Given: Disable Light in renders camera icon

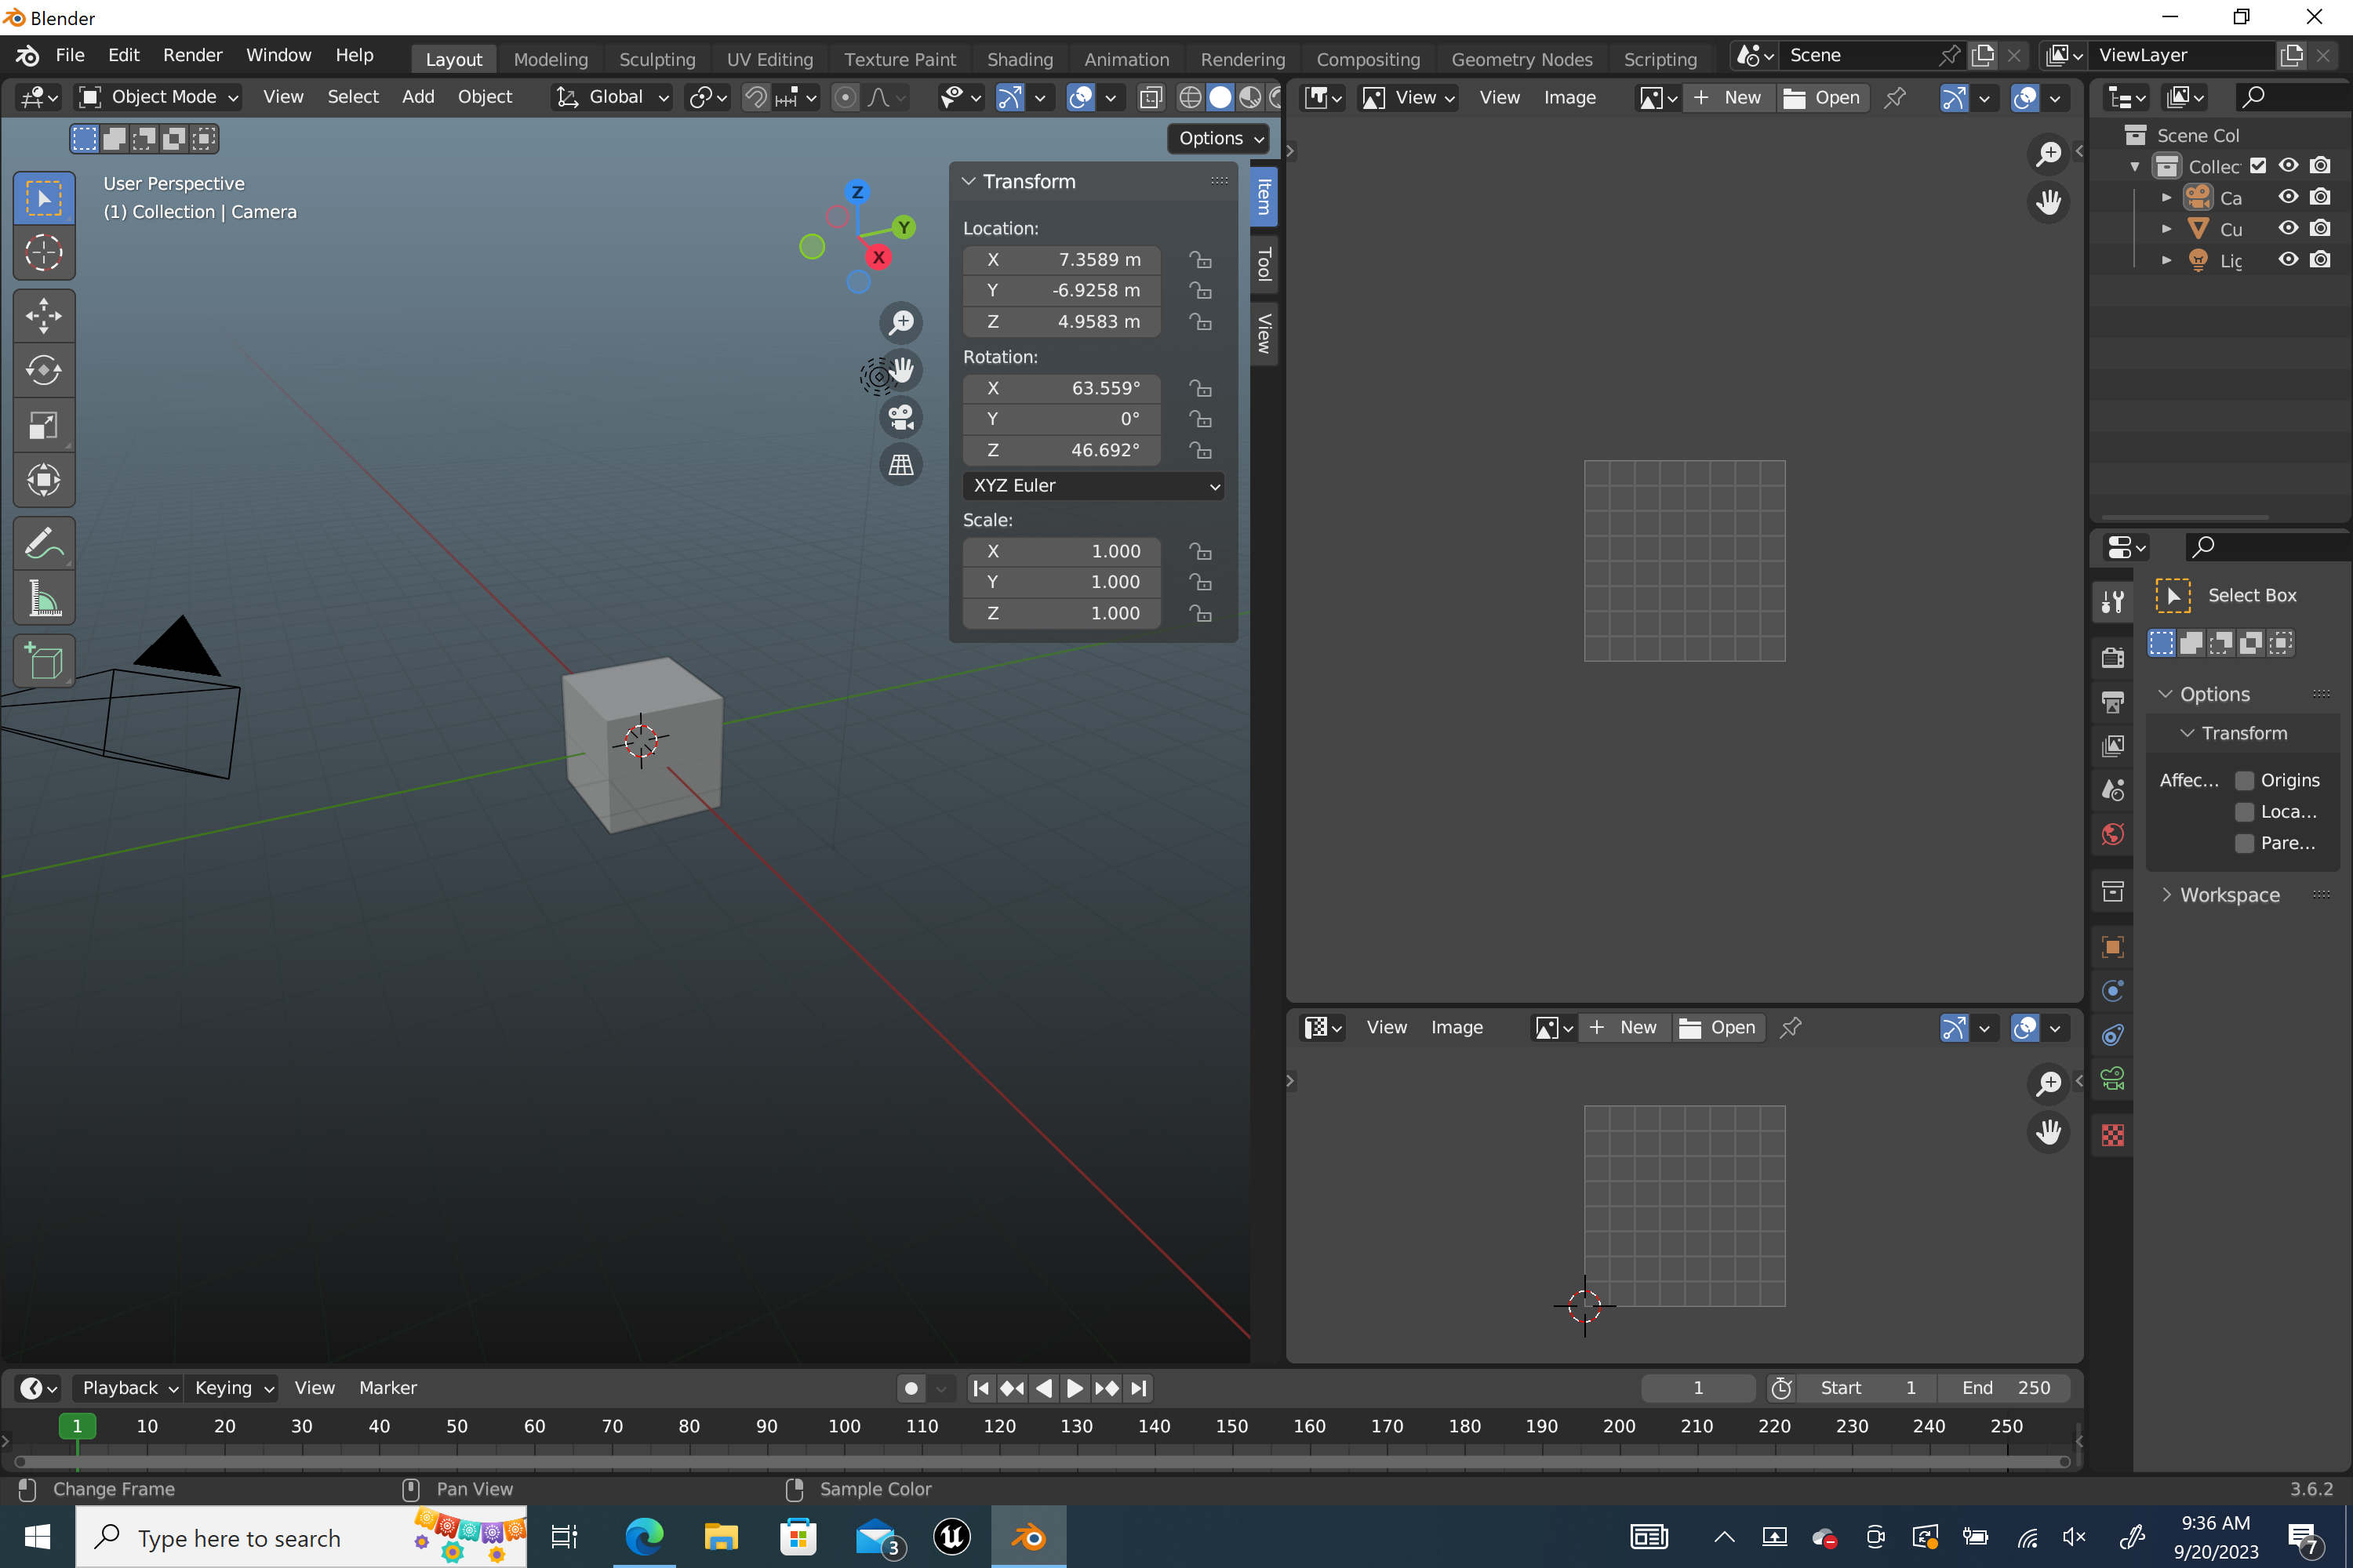Looking at the screenshot, I should [x=2320, y=259].
